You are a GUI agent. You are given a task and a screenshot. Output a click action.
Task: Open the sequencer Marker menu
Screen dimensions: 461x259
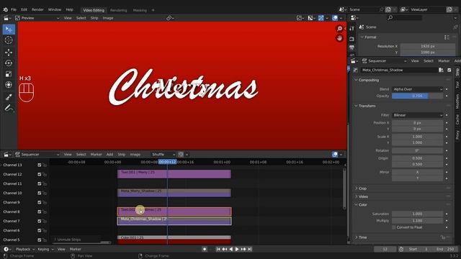[x=96, y=155]
